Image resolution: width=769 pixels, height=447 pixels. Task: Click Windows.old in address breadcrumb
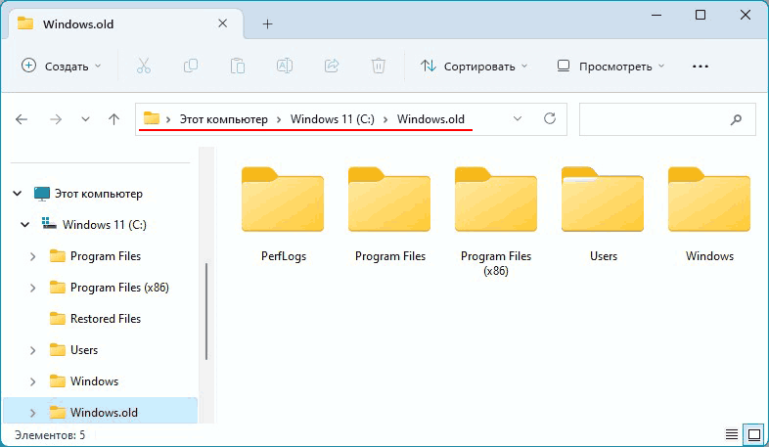[x=430, y=119]
